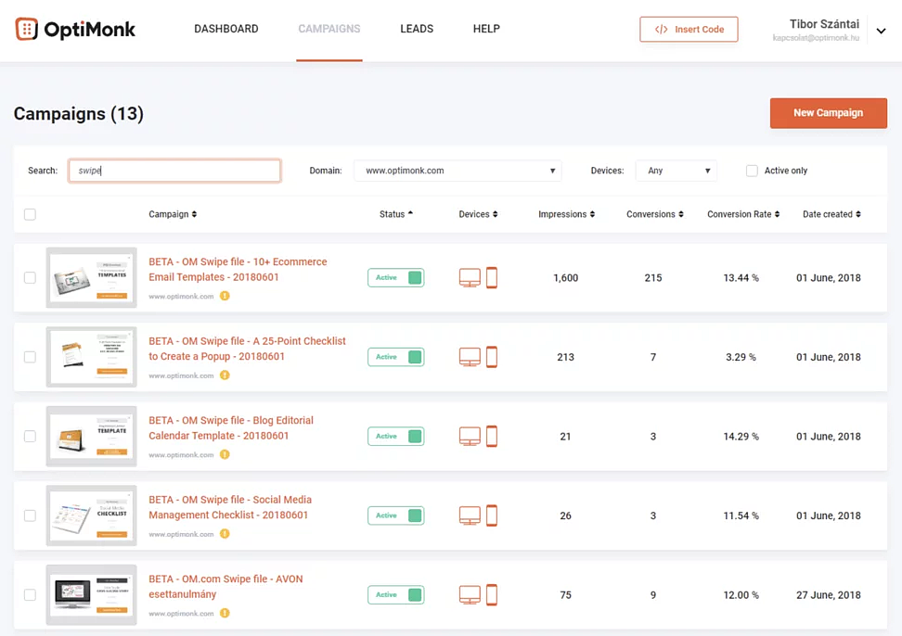The image size is (902, 636).
Task: Open the LEADS section
Action: click(x=417, y=29)
